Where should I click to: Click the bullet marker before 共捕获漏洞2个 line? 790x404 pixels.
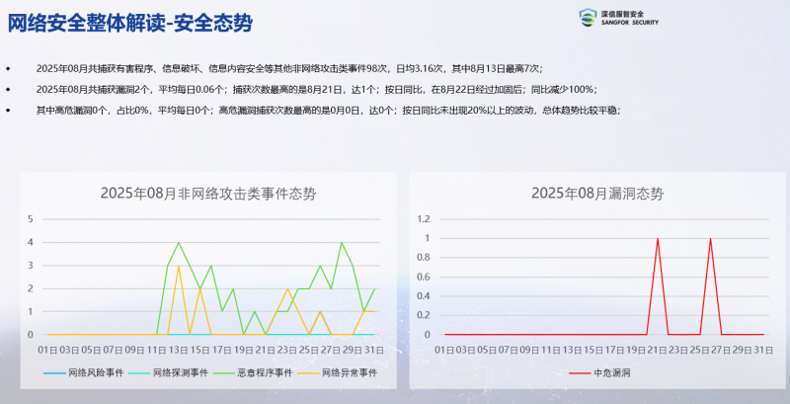tap(8, 89)
